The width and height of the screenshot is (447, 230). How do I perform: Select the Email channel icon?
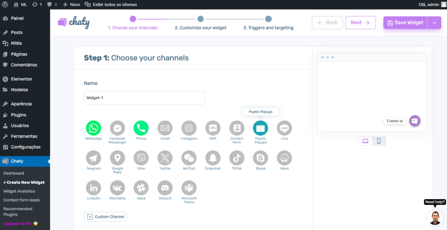click(x=165, y=128)
